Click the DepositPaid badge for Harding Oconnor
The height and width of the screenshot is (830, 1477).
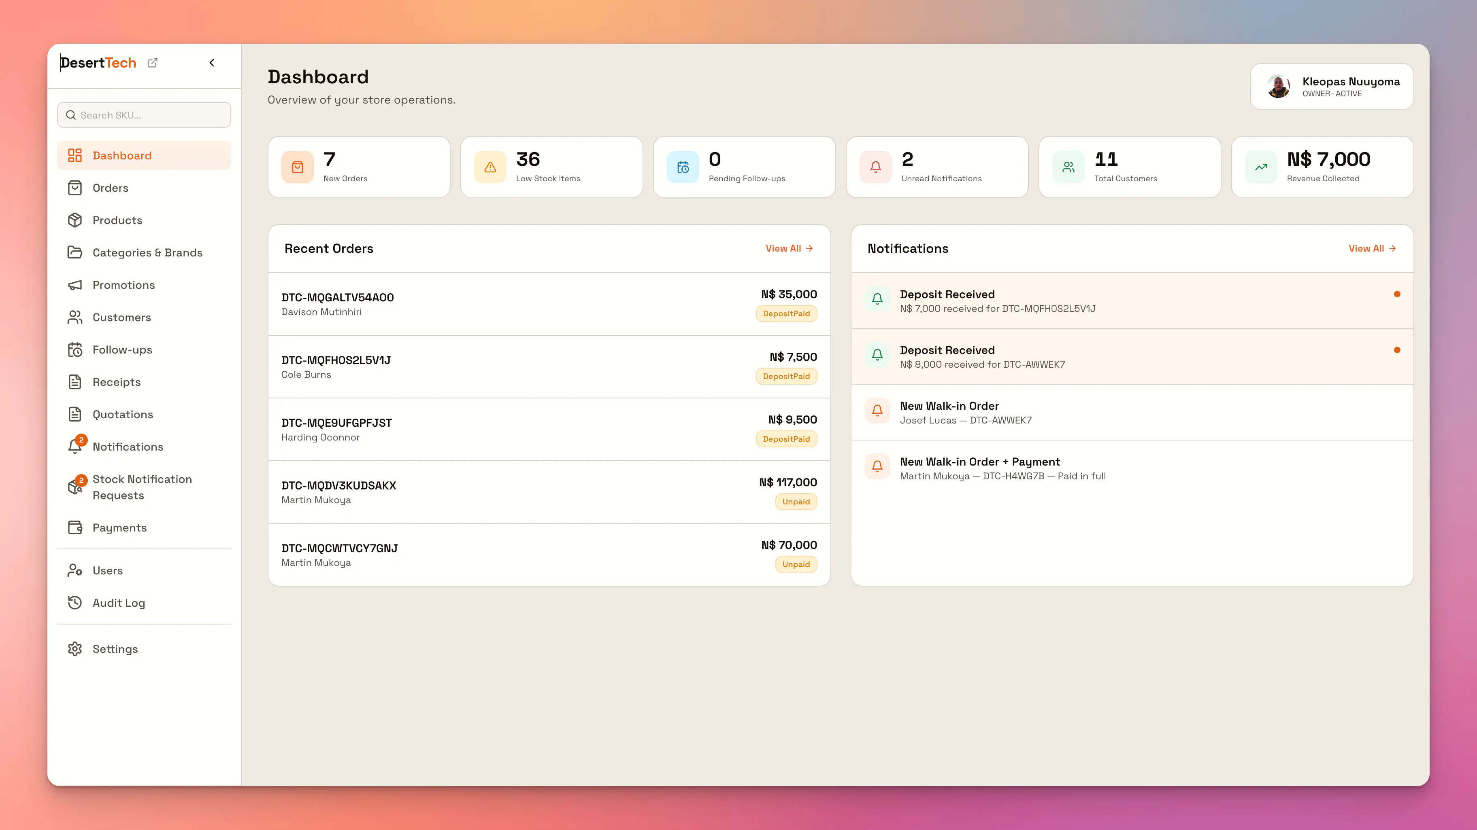pyautogui.click(x=786, y=439)
